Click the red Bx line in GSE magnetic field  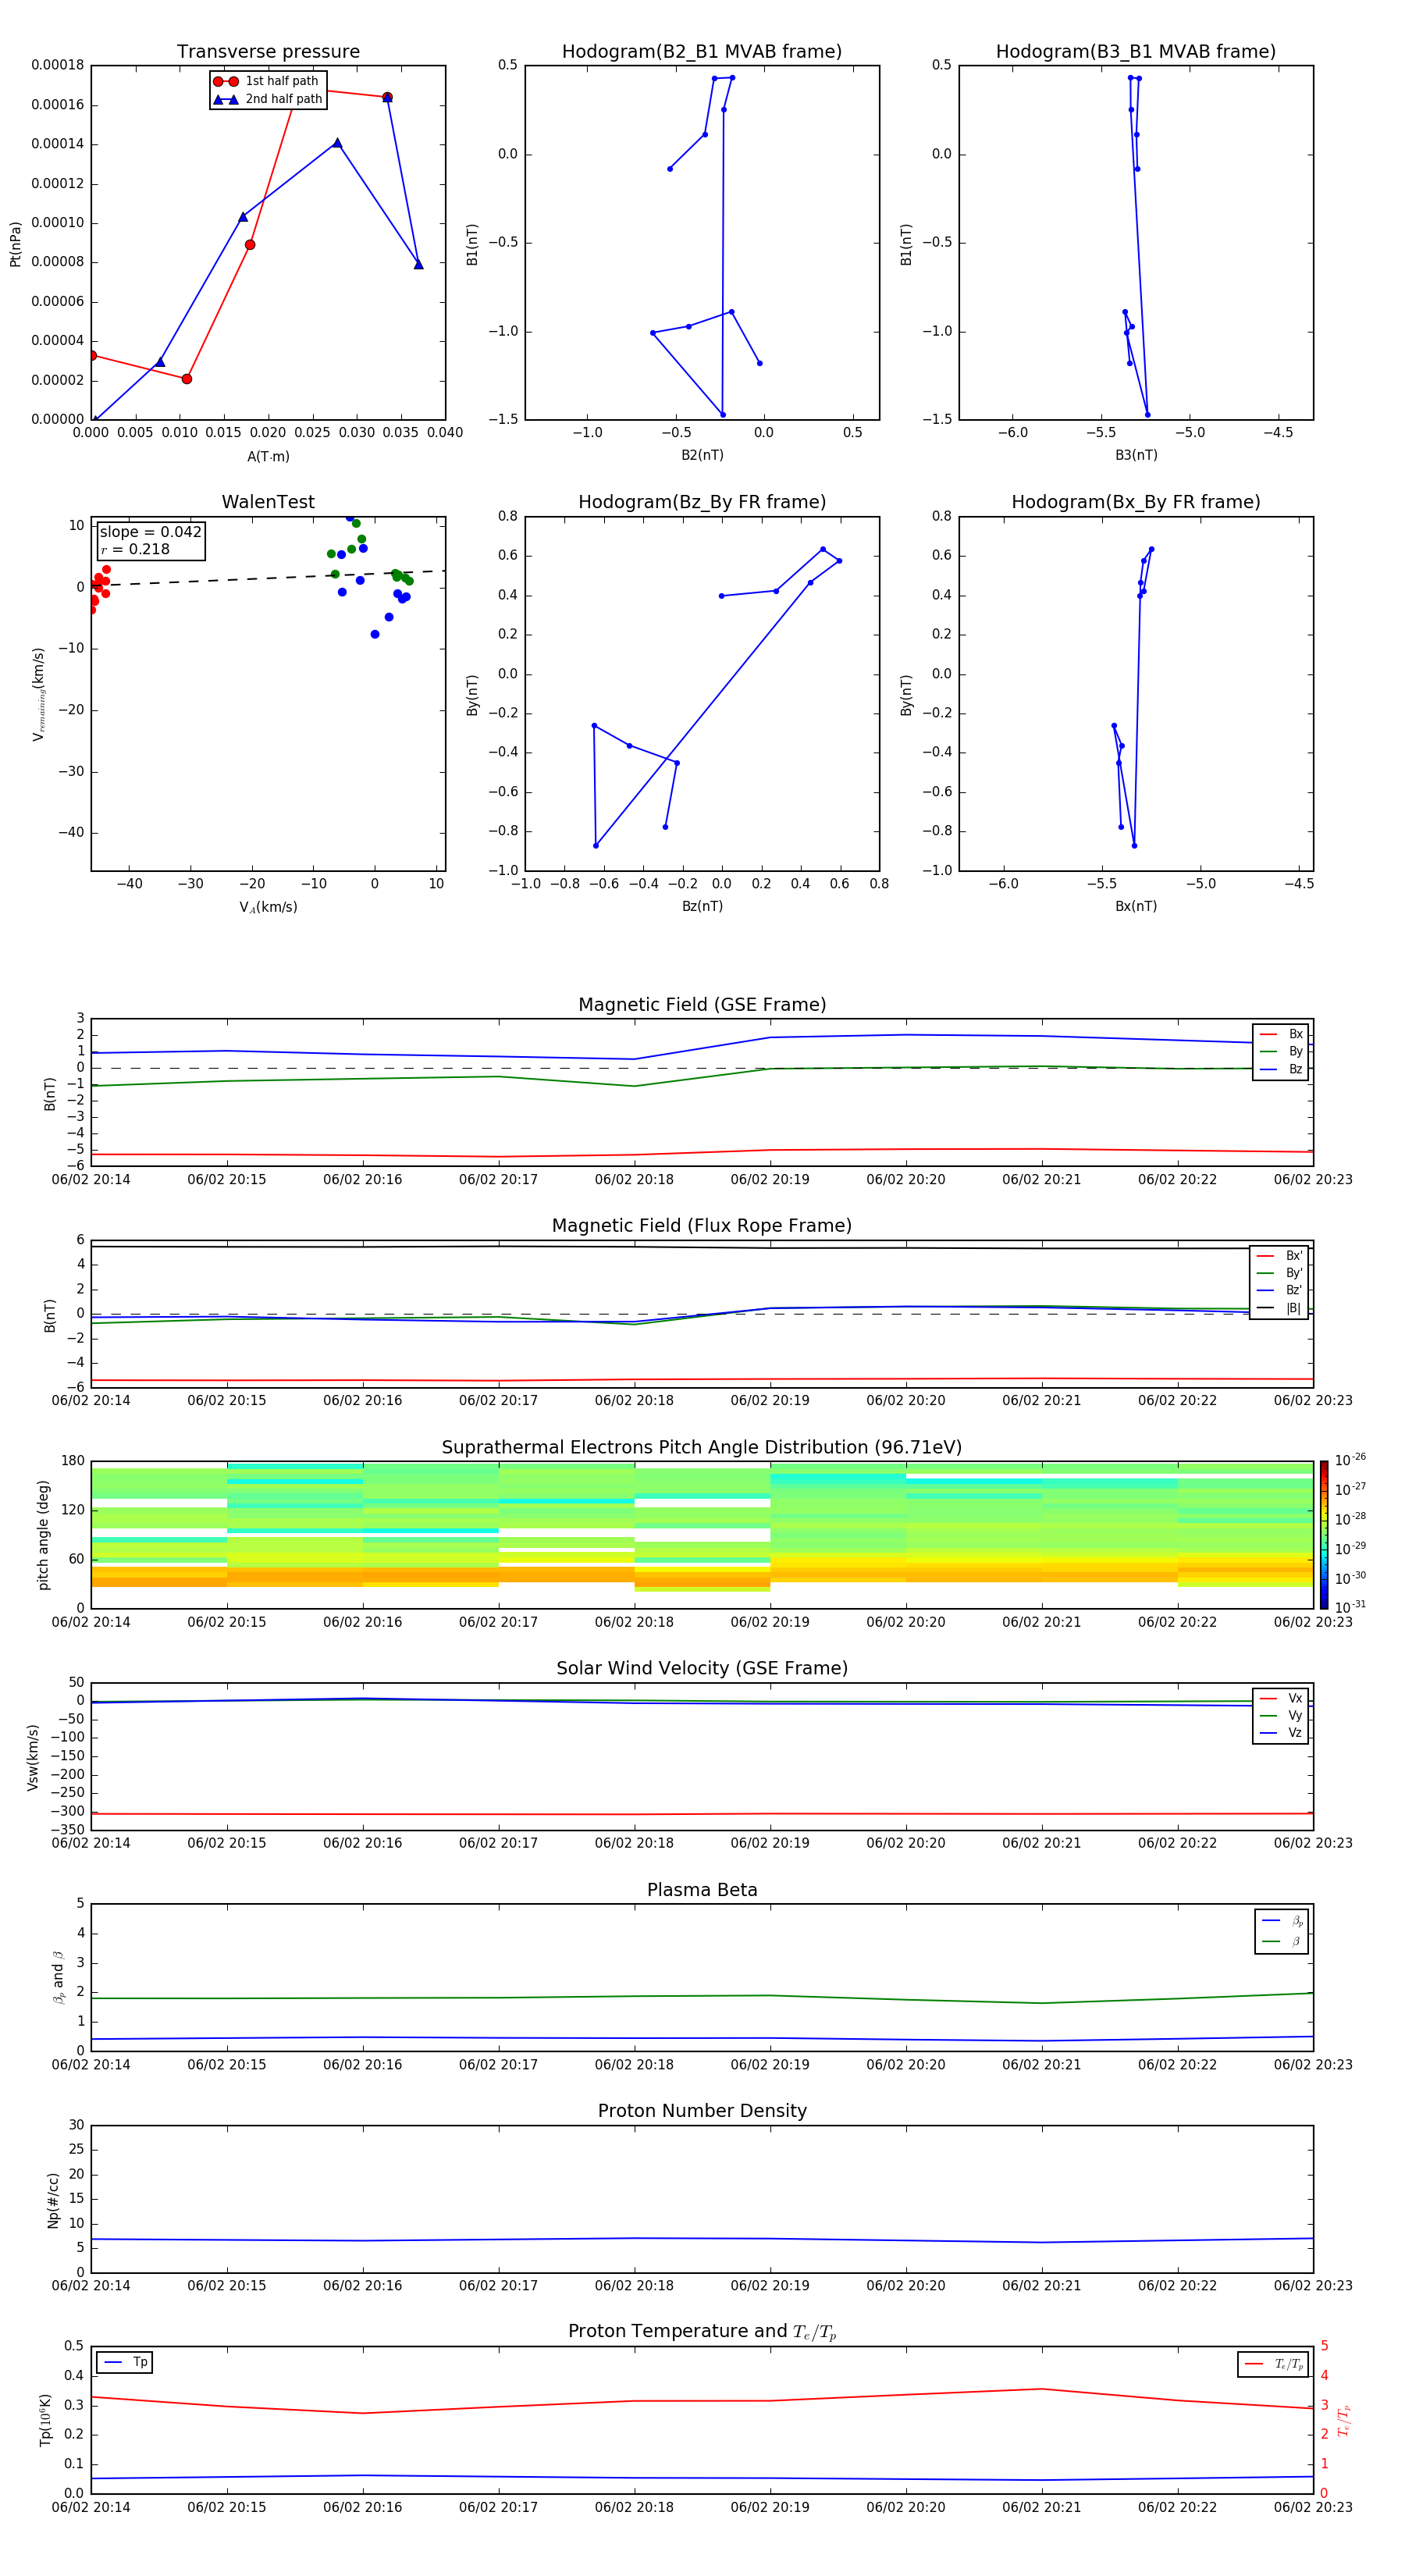coord(700,1153)
